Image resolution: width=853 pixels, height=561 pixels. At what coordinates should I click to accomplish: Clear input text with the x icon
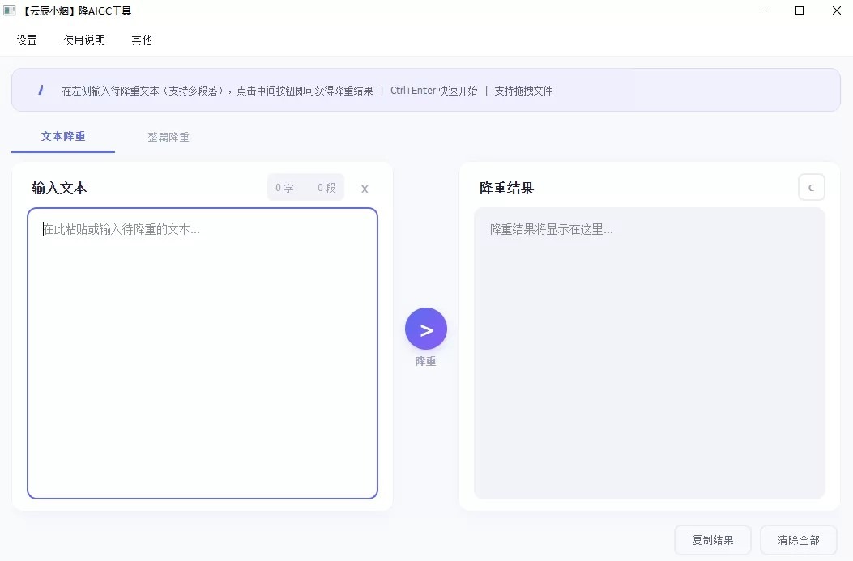point(365,189)
